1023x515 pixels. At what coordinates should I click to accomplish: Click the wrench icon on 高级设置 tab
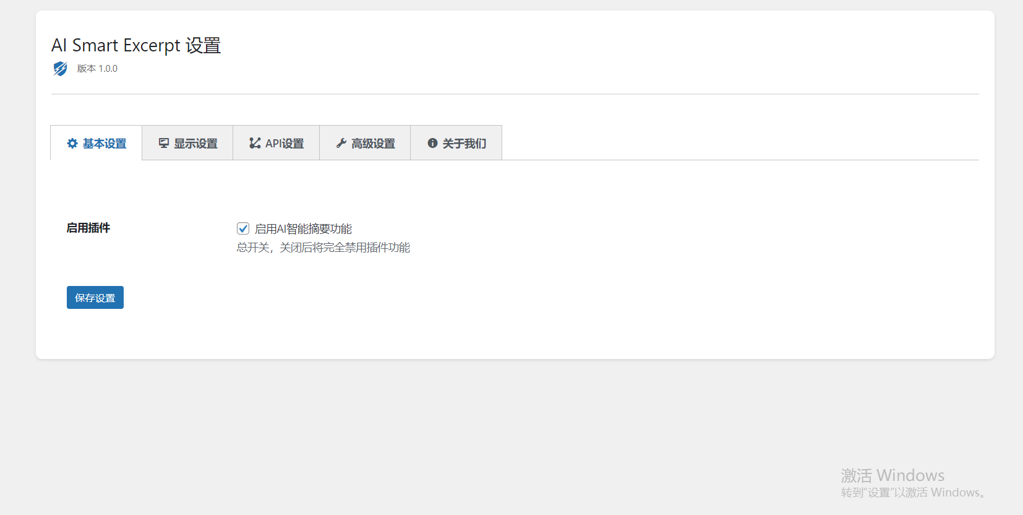(341, 143)
